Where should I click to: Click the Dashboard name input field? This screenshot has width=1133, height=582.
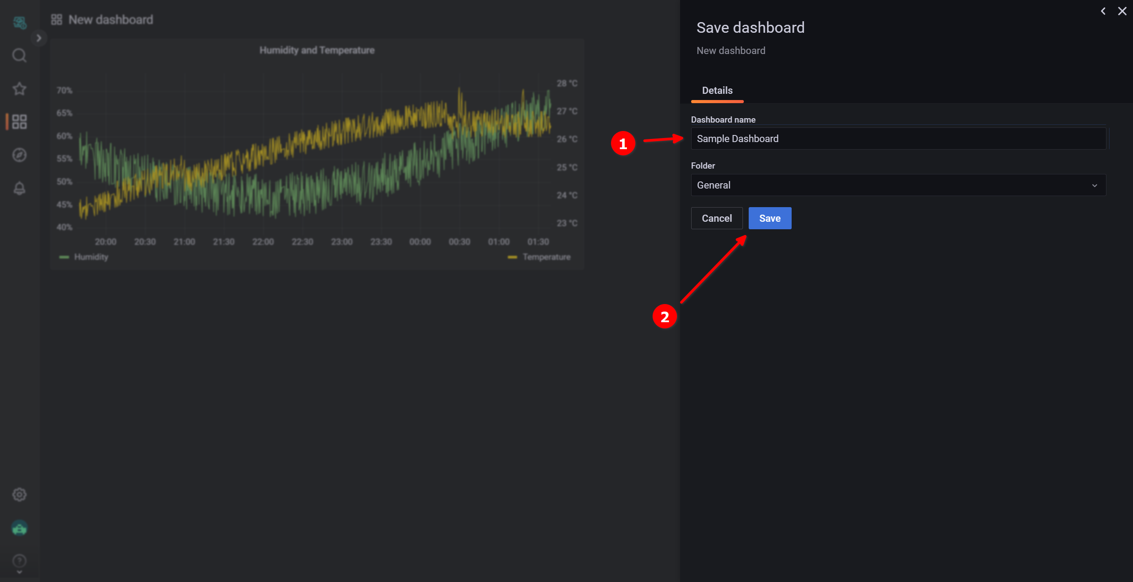pos(898,139)
